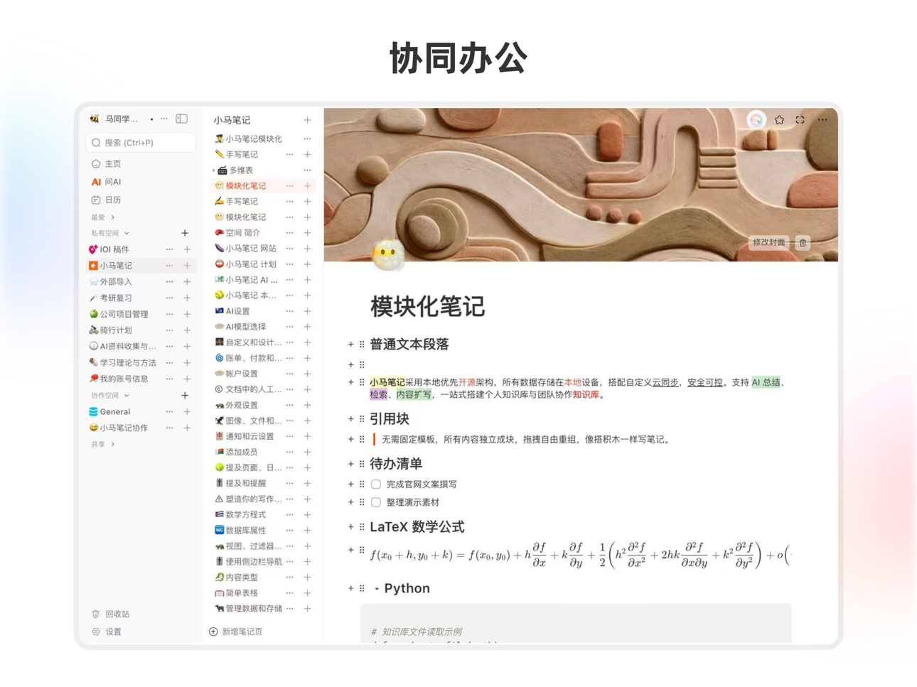Open the 安全可控 underlined link
917x687 pixels.
[704, 383]
